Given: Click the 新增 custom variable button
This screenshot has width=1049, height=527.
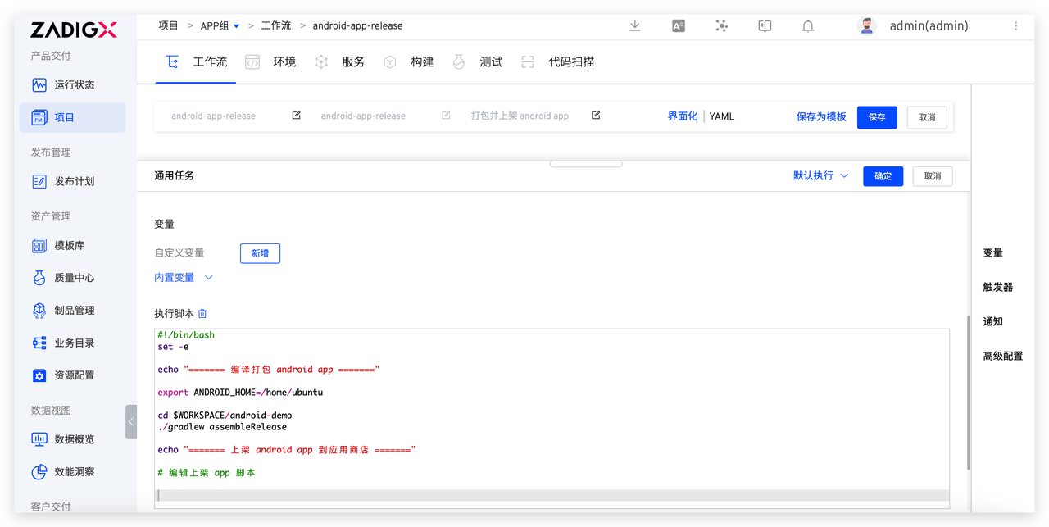Looking at the screenshot, I should (260, 253).
